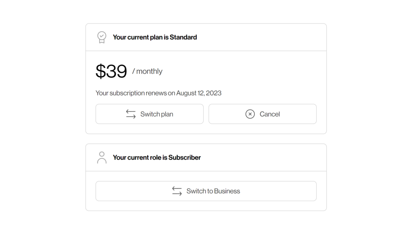This screenshot has width=408, height=251.
Task: Select the "Your current plan is Standard" heading
Action: 155,37
